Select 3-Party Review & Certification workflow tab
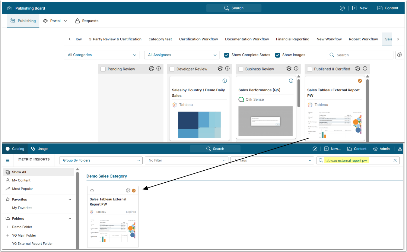Viewport: 407px width, 252px height. [x=115, y=39]
